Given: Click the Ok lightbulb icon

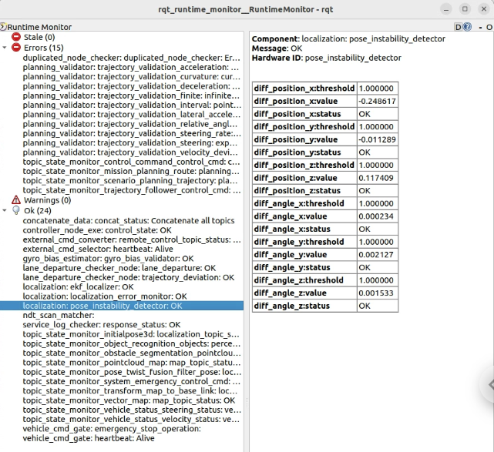Looking at the screenshot, I should [16, 210].
